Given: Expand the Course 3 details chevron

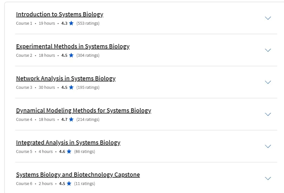Looking at the screenshot, I should coord(268,82).
